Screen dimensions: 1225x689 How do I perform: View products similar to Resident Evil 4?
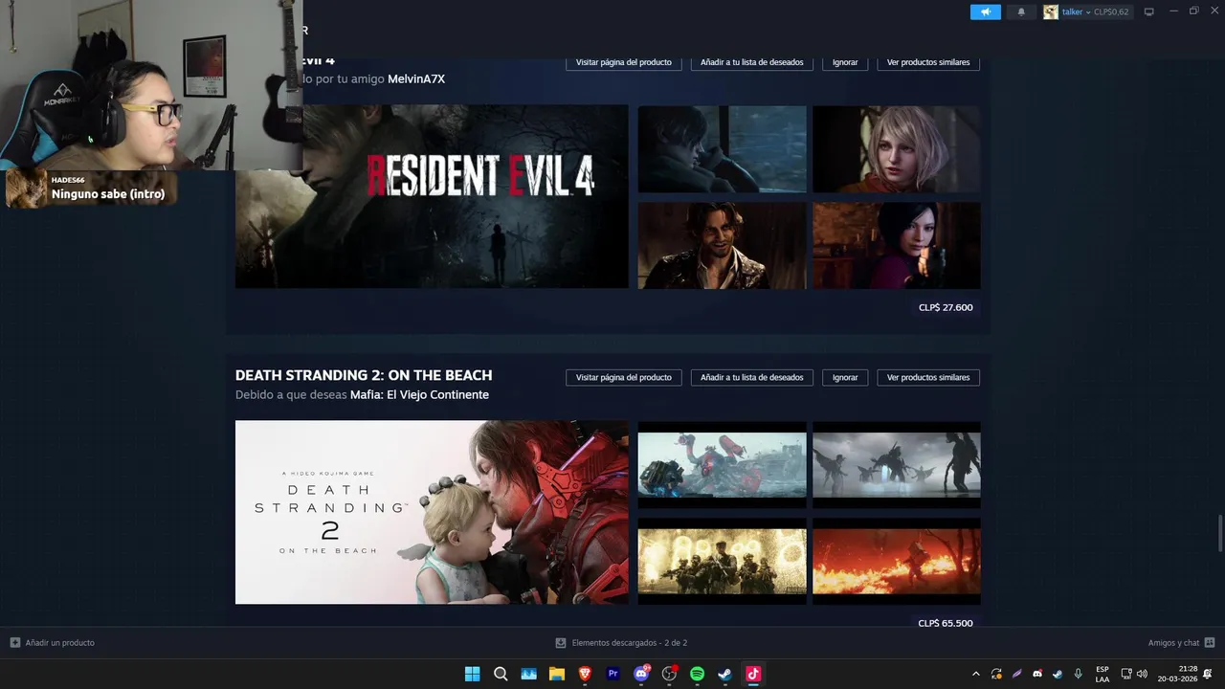[x=928, y=62]
